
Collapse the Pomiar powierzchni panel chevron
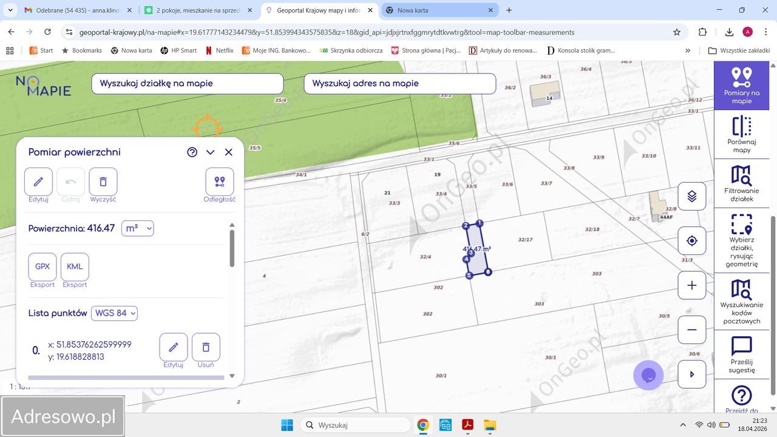pos(210,152)
